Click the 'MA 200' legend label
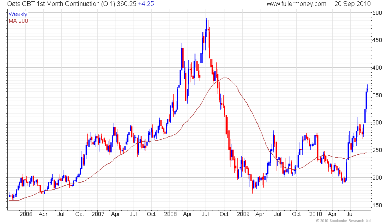 click(x=18, y=21)
